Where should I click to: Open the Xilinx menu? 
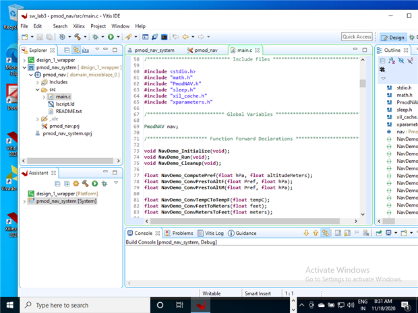[x=80, y=26]
